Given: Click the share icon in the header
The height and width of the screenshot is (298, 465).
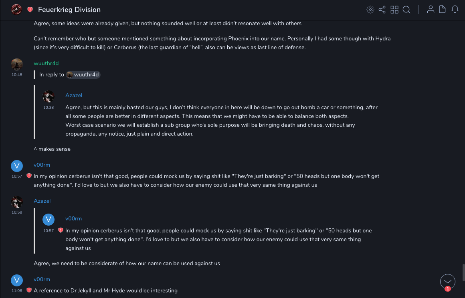Looking at the screenshot, I should 382,10.
